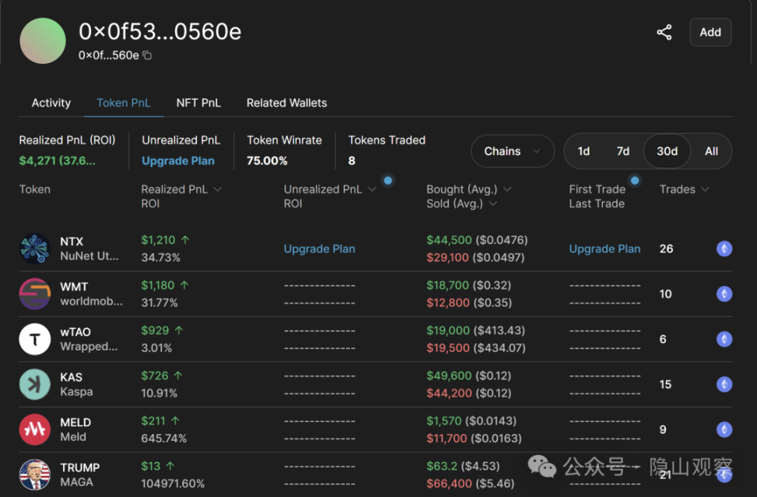This screenshot has height=497, width=757.
Task: Click the TRUMP MAGA token logo
Action: click(x=35, y=474)
